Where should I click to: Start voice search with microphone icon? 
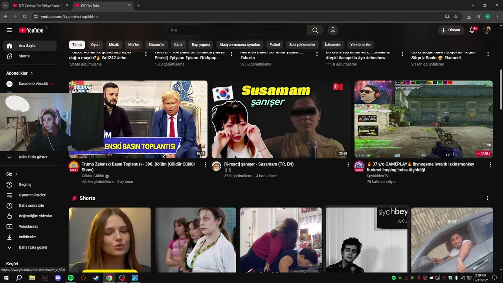[333, 30]
